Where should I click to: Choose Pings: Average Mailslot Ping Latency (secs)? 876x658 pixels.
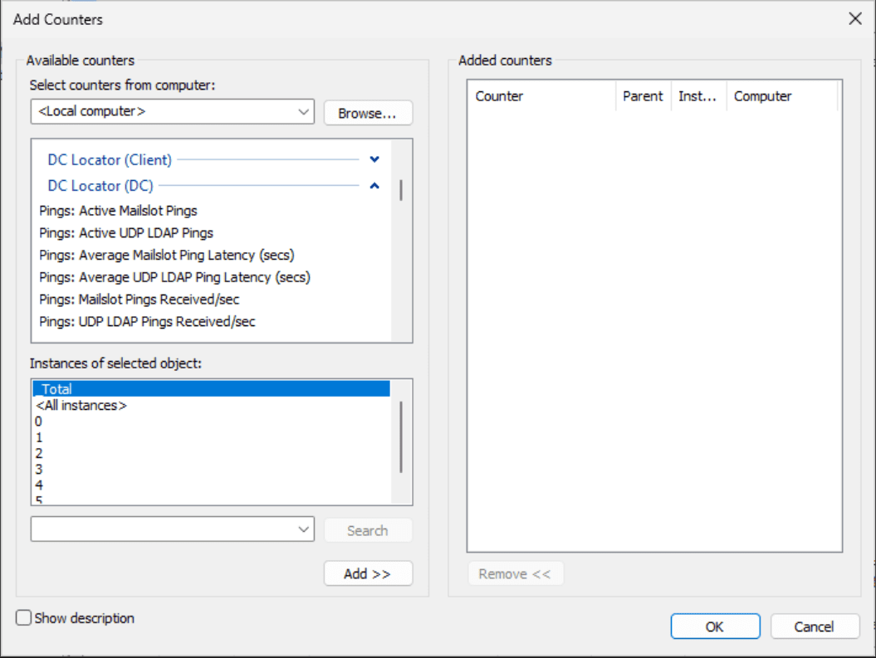coord(167,255)
